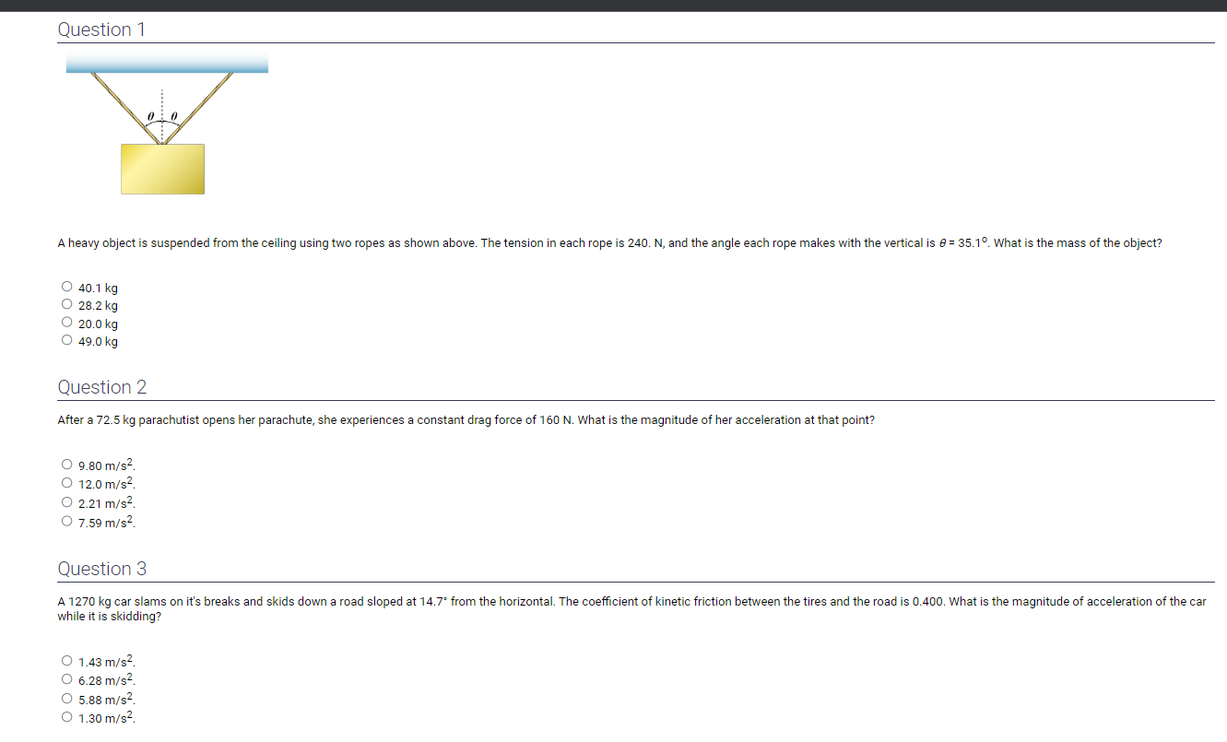Click the suspended object rope diagram
This screenshot has height=742, width=1227.
tap(167, 123)
